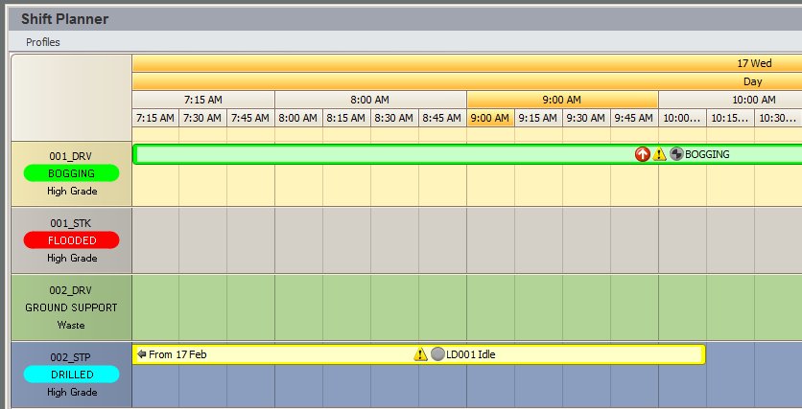Click green BOGGING status badge for 001_DRV
The image size is (802, 409).
[72, 173]
